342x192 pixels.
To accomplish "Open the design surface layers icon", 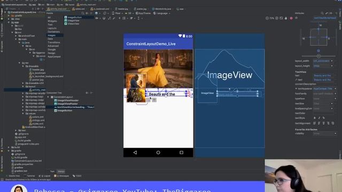I will (96, 13).
